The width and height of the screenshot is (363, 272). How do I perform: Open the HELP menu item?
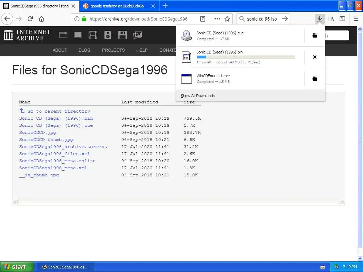142,50
